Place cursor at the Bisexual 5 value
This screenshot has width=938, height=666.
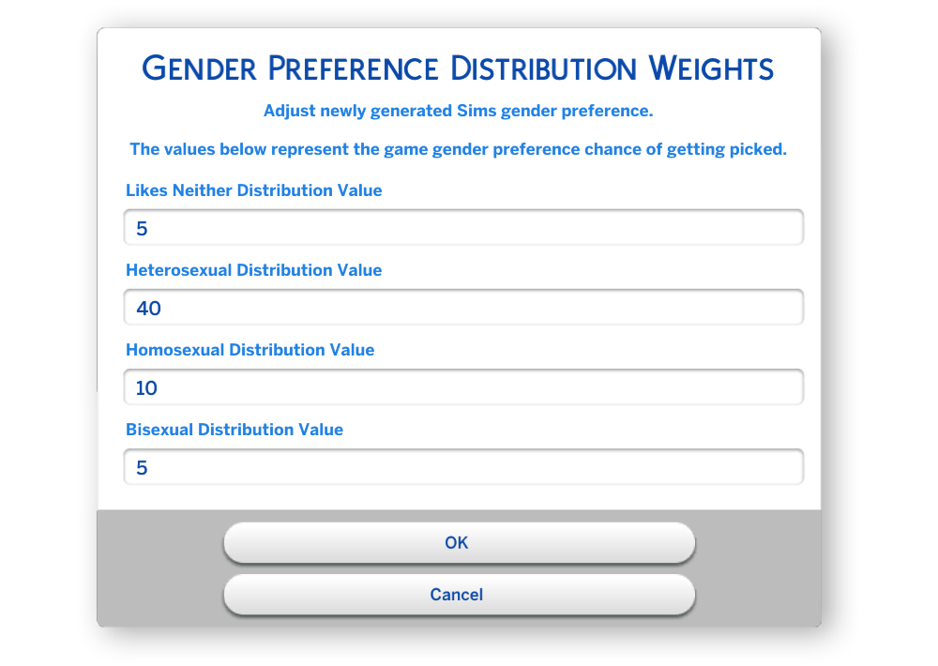pos(142,468)
